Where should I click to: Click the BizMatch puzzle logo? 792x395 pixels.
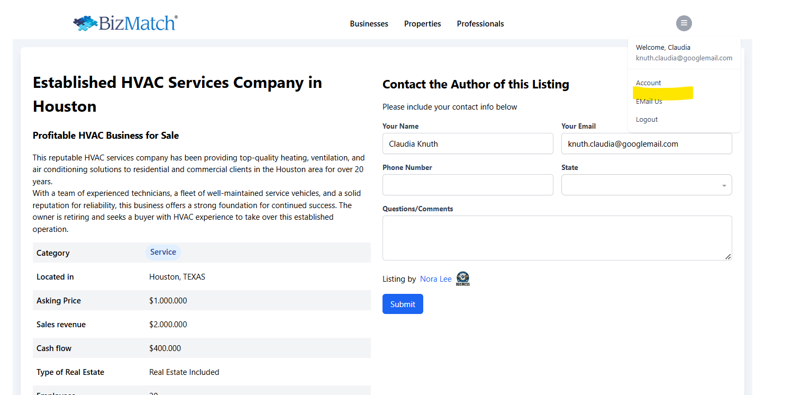[x=124, y=23]
